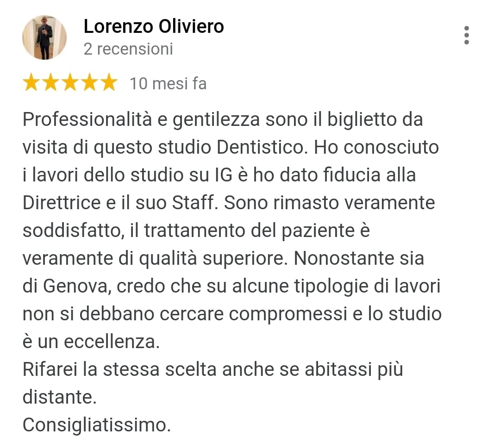This screenshot has width=500, height=443.
Task: Click the word 'Genova' in the review
Action: (x=77, y=286)
